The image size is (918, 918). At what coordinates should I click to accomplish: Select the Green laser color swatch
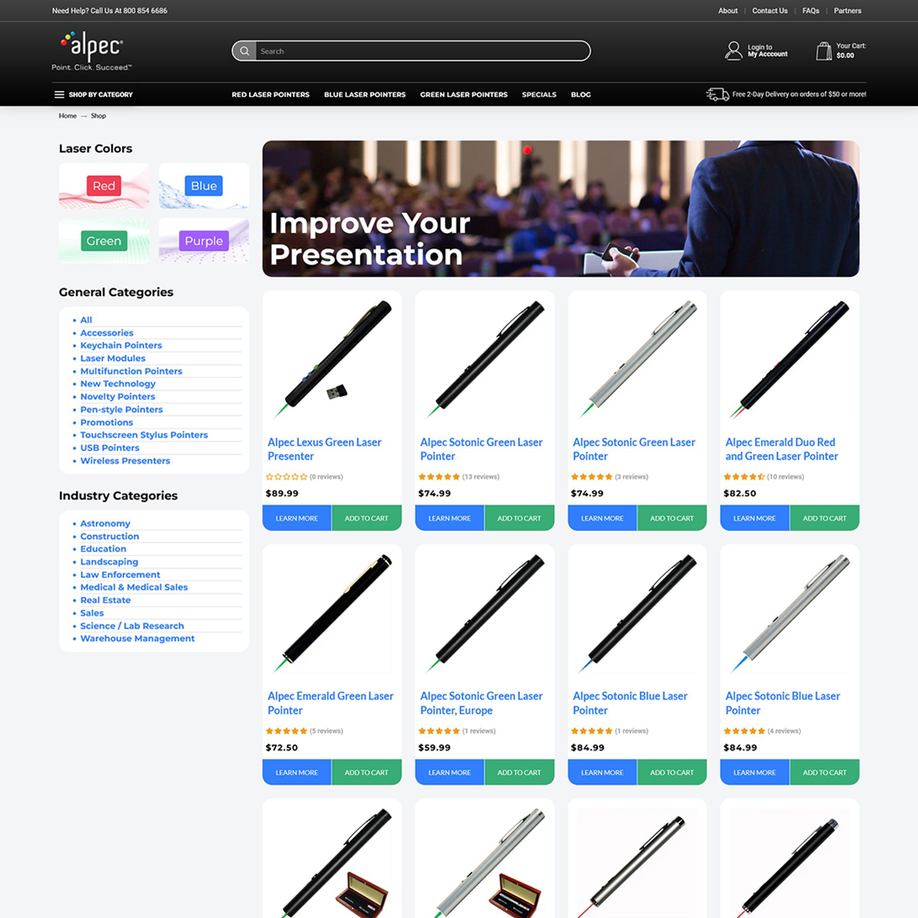(104, 241)
